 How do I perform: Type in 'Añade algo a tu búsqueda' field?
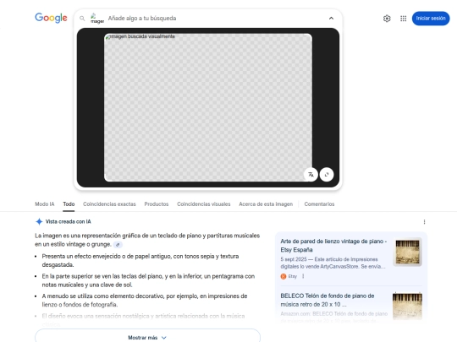(215, 19)
